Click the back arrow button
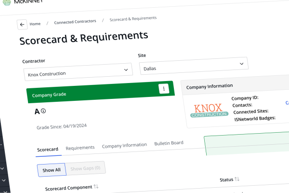The image size is (289, 193). pos(22,25)
